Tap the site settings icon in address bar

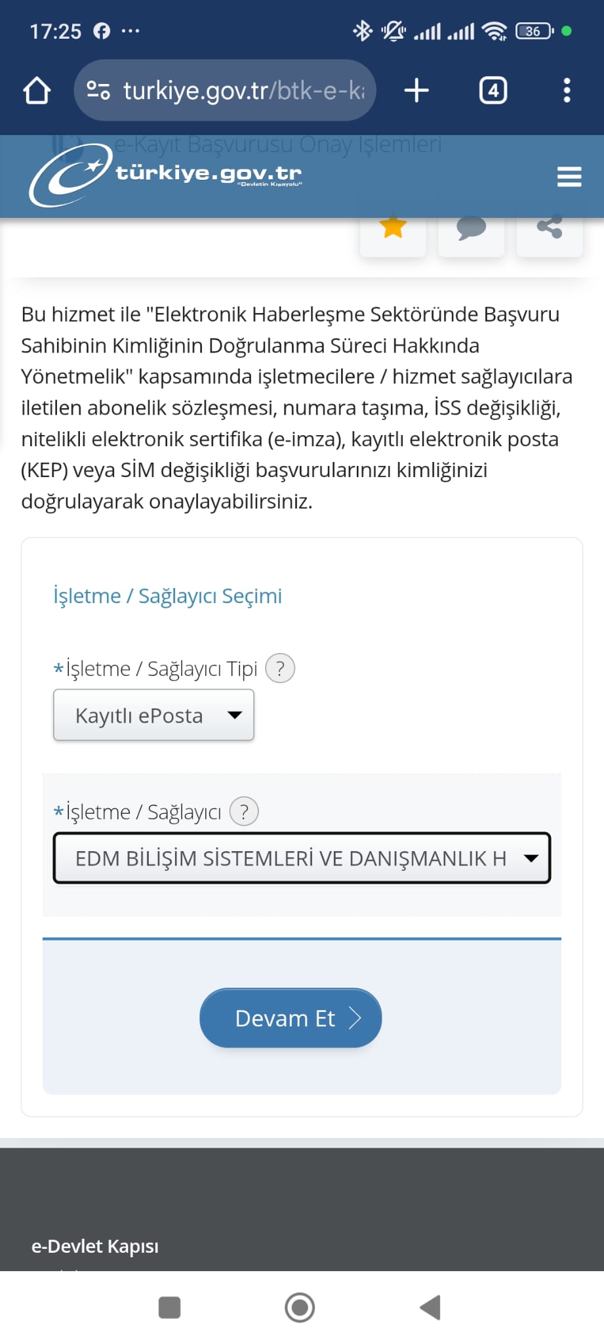(x=98, y=91)
